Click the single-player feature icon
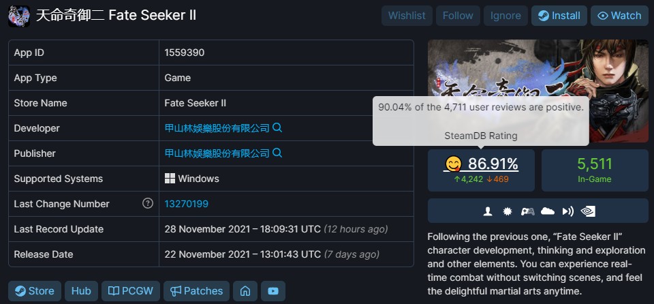 pos(488,211)
